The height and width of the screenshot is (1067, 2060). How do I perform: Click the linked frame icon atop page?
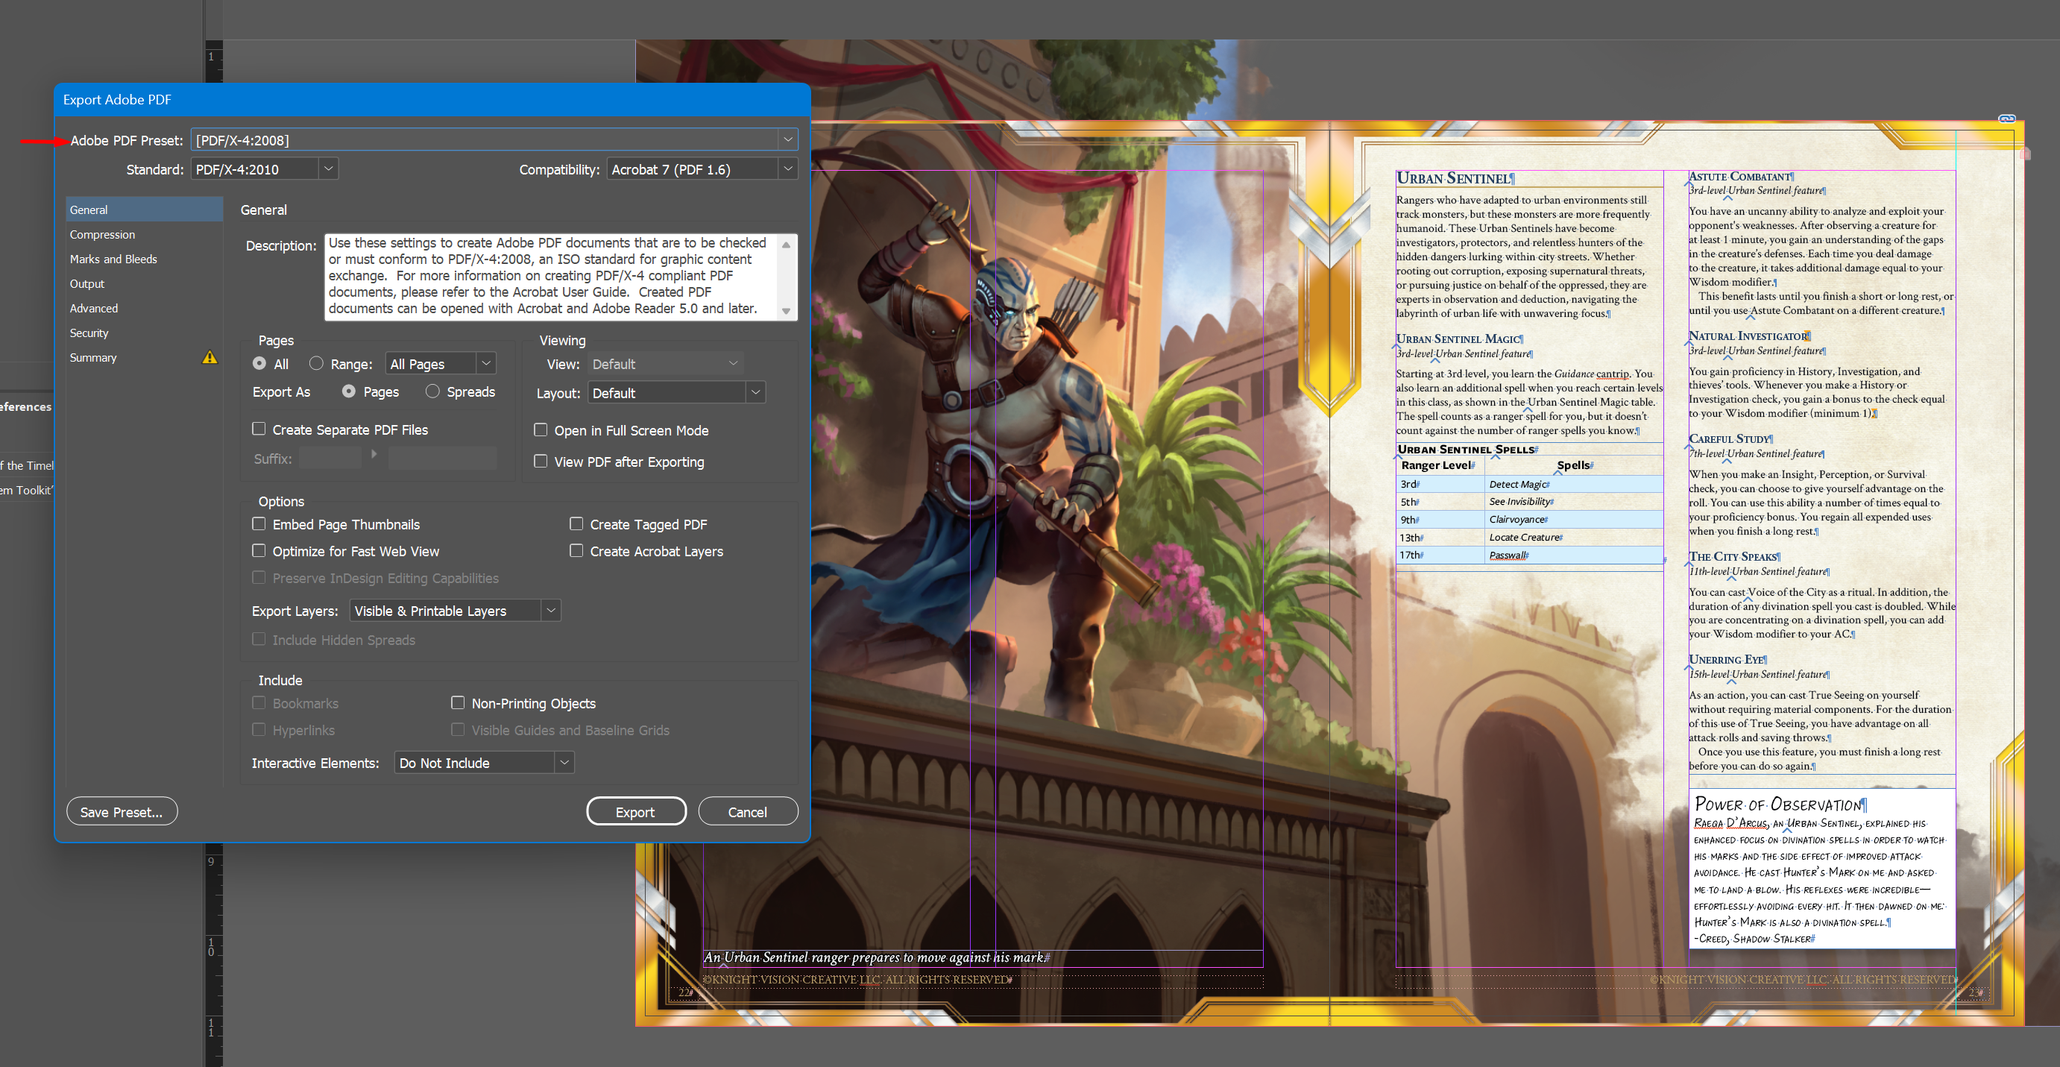(x=2006, y=119)
